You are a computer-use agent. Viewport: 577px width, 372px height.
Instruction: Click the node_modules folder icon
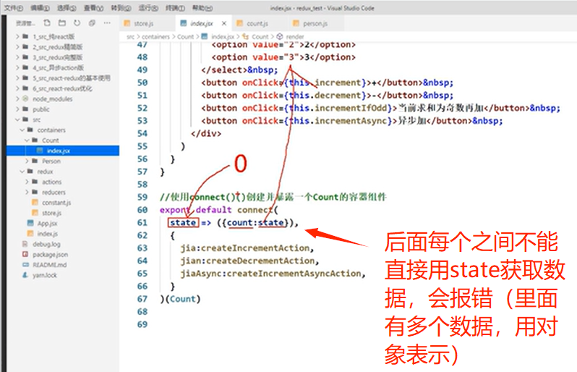[x=25, y=98]
